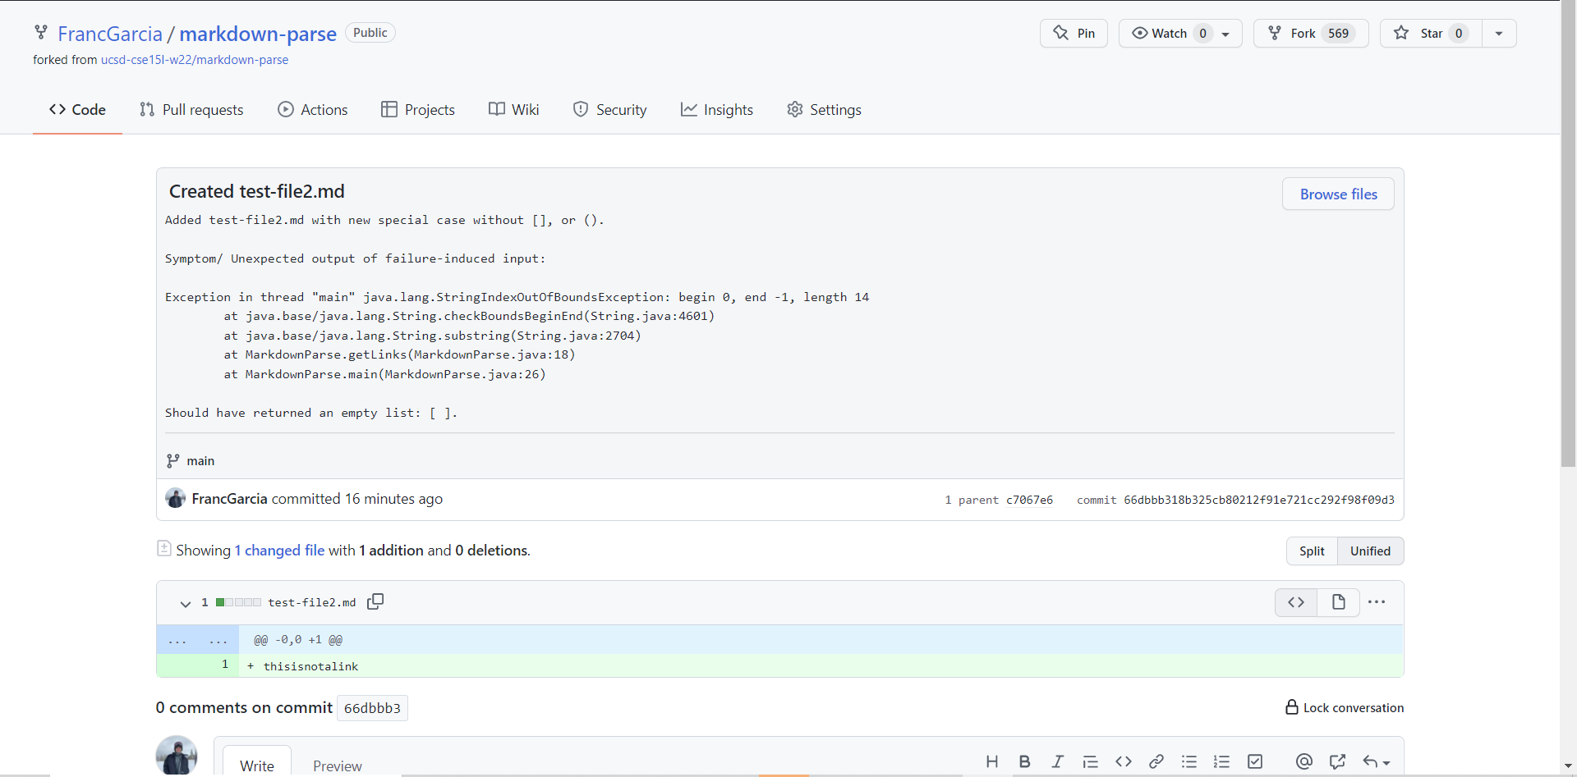Viewport: 1577px width, 777px height.
Task: Click the 'Public' visibility badge
Action: pos(370,33)
